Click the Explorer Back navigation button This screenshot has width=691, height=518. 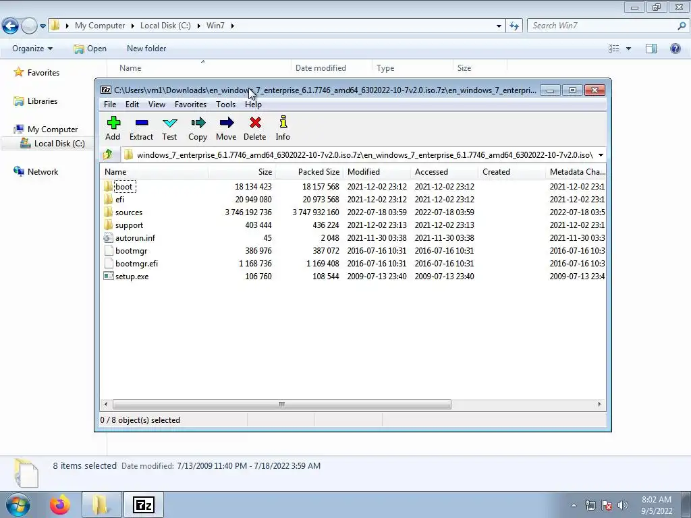11,26
